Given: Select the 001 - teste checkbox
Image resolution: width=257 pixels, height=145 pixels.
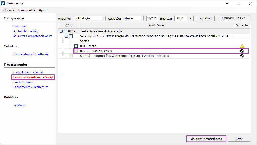Looking at the screenshot, I should [76, 46].
